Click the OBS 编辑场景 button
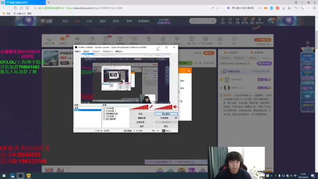The height and width of the screenshot is (179, 318). (x=142, y=118)
